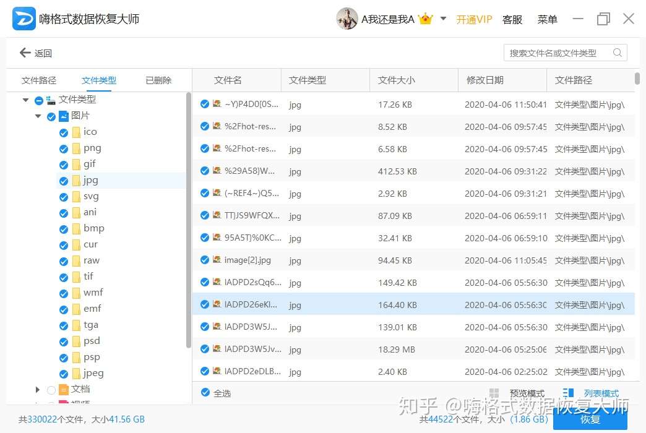Click the crown icon beside the username
The height and width of the screenshot is (433, 646).
click(x=425, y=19)
